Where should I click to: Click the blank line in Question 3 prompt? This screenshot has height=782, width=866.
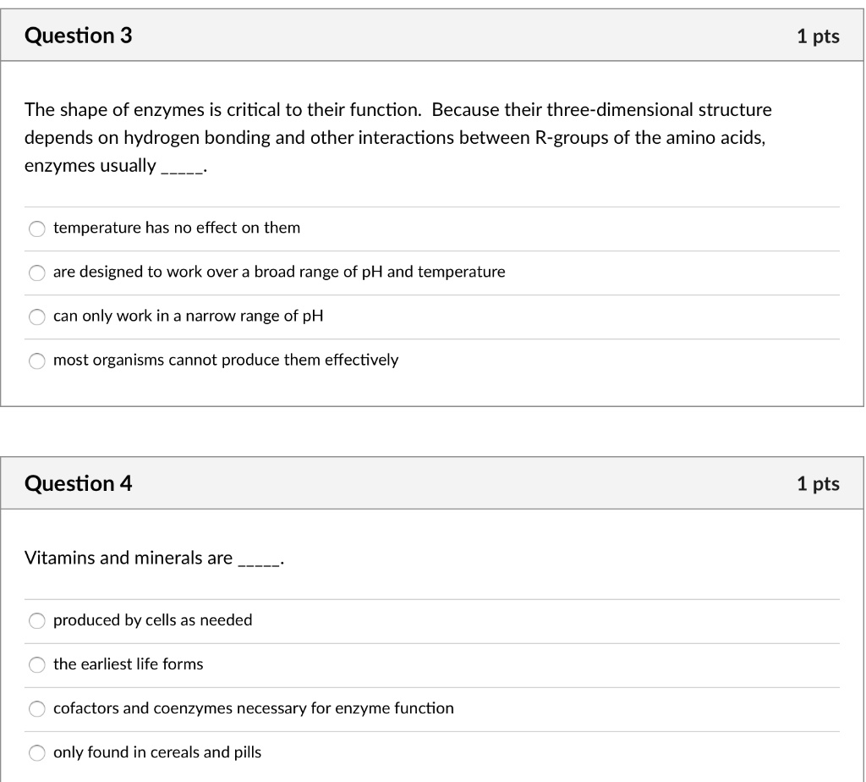[x=179, y=167]
